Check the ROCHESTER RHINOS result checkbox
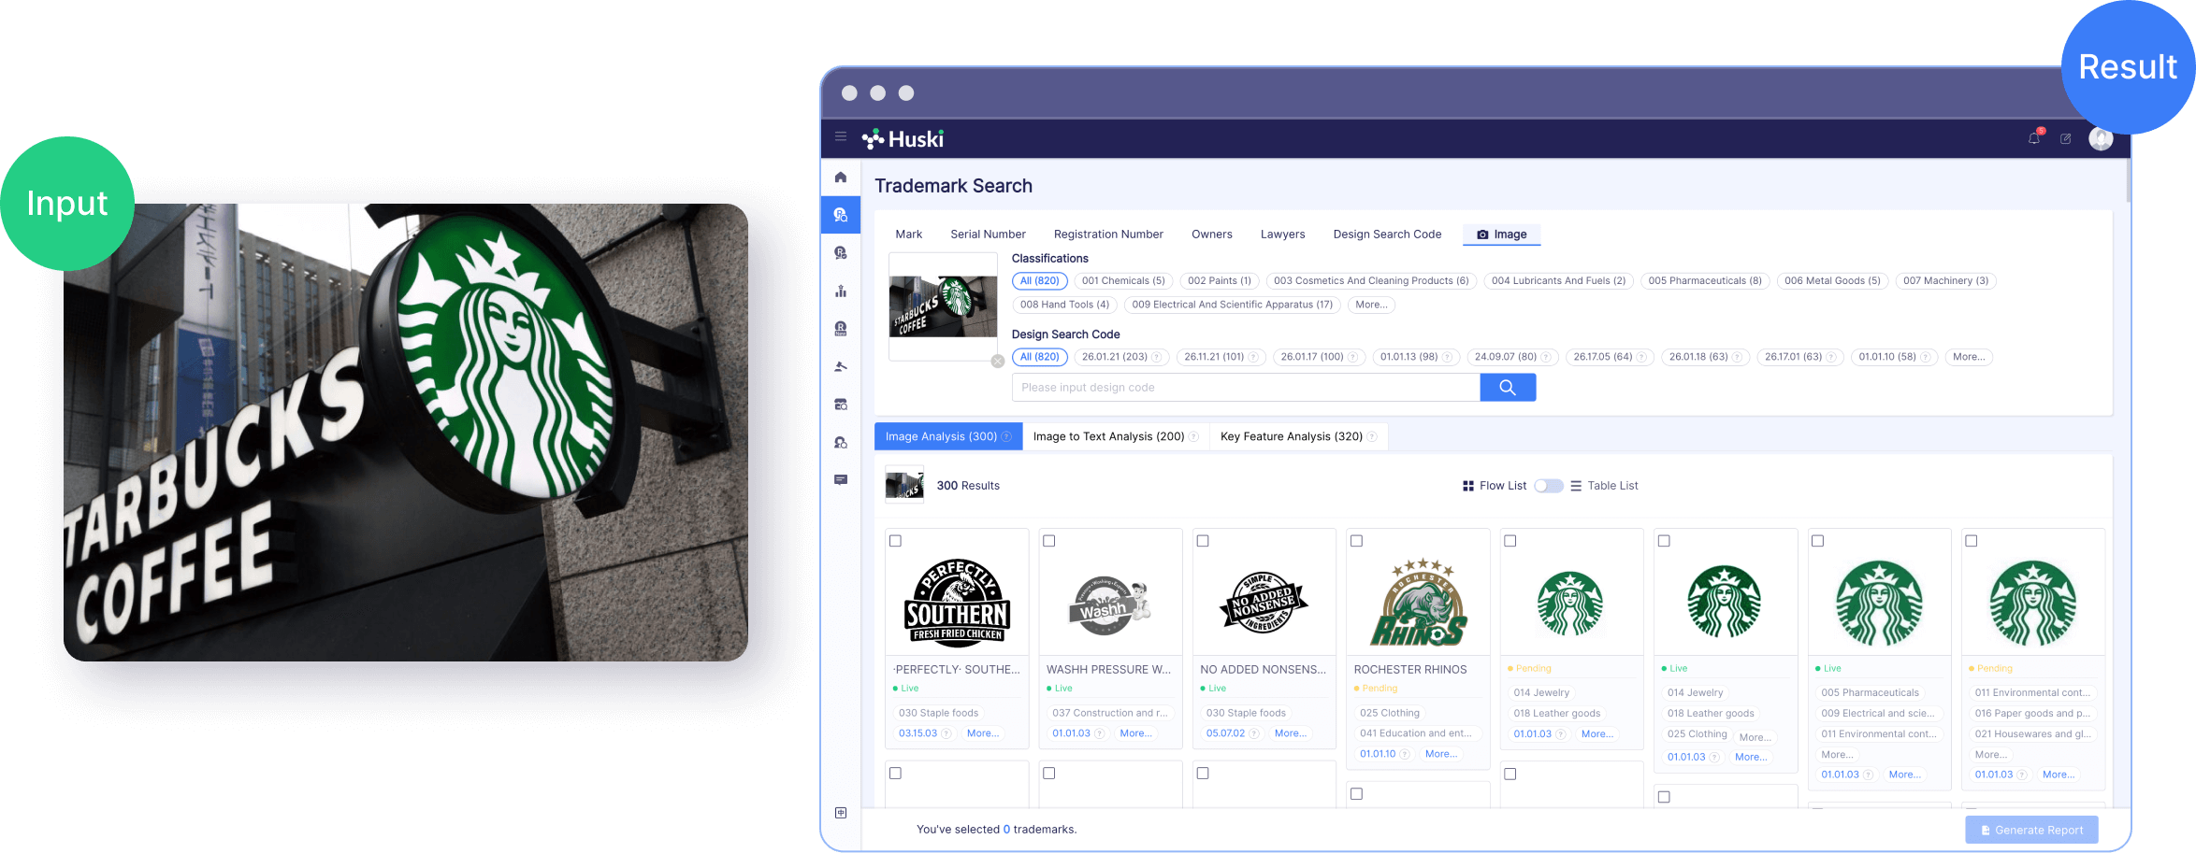This screenshot has height=853, width=2196. tap(1357, 540)
